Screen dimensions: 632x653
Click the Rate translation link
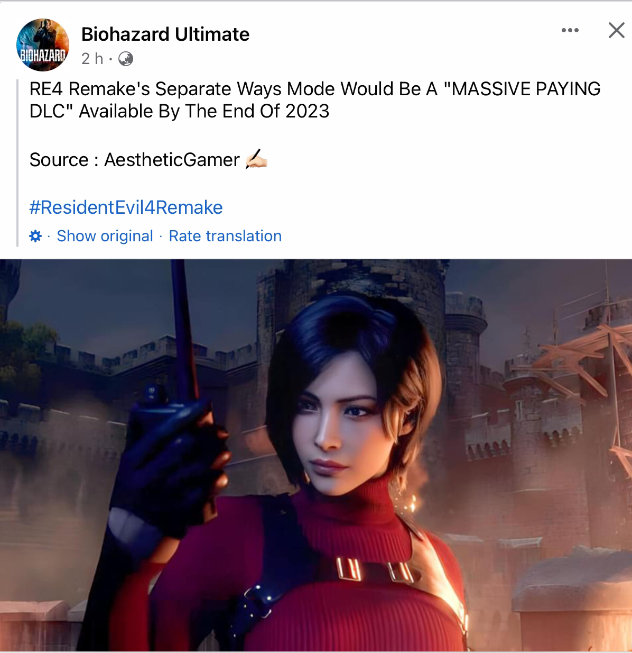coord(225,236)
